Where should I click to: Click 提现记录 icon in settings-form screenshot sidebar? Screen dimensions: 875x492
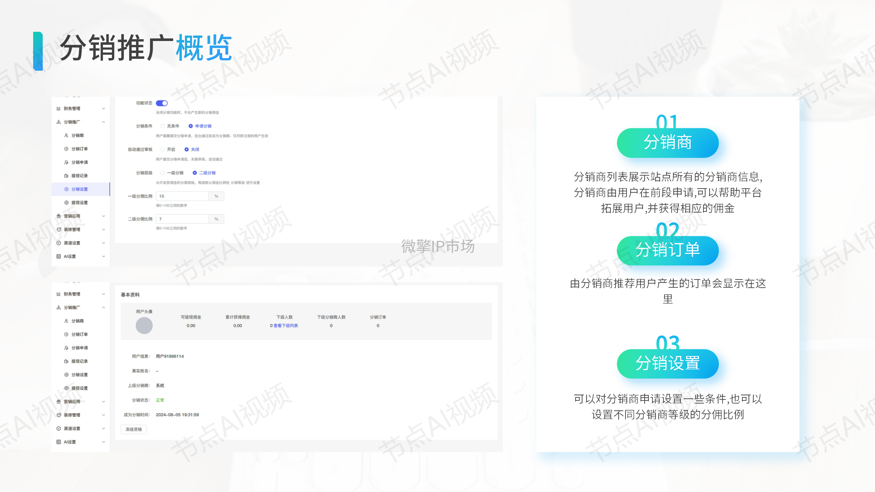pos(66,176)
